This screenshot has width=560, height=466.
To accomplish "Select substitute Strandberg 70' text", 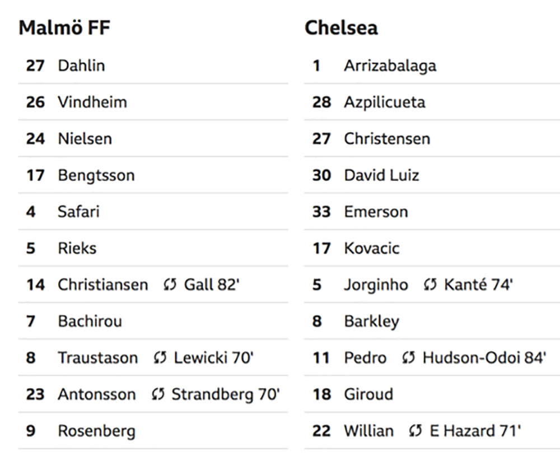I will (226, 394).
